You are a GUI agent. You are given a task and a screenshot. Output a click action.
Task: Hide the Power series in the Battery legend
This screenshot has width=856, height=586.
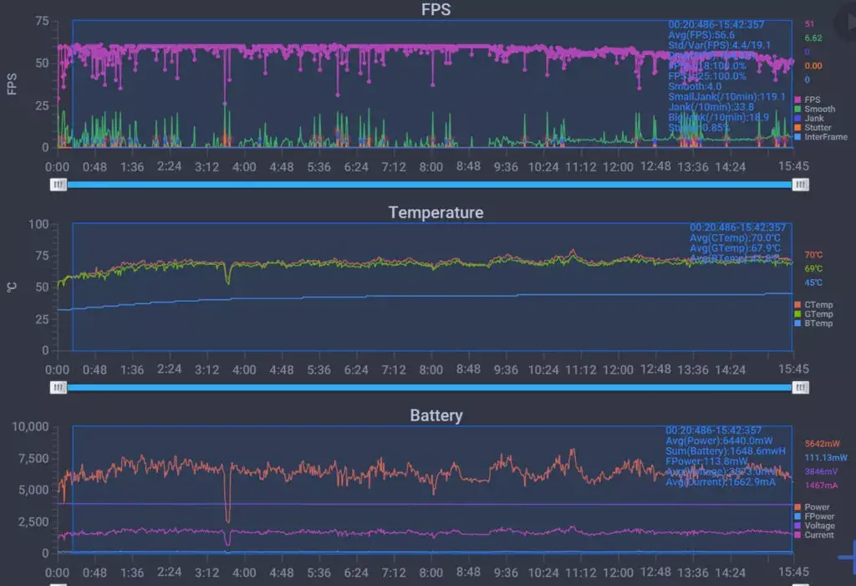point(812,507)
